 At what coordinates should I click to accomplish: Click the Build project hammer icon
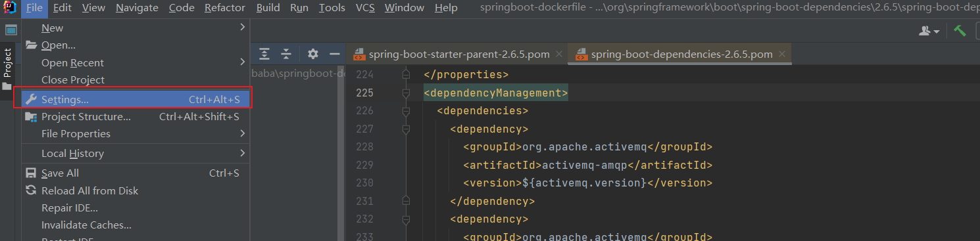pyautogui.click(x=960, y=31)
